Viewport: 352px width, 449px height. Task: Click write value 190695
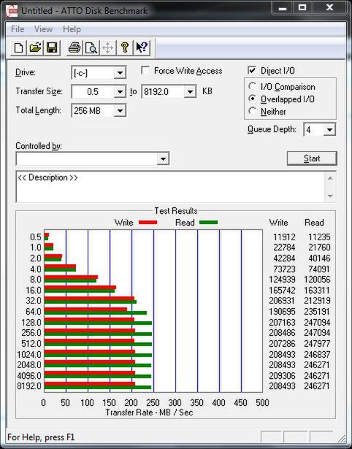[x=282, y=311]
